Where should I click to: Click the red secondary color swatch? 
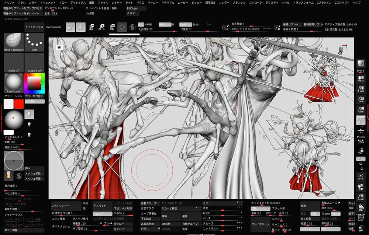click(x=19, y=104)
